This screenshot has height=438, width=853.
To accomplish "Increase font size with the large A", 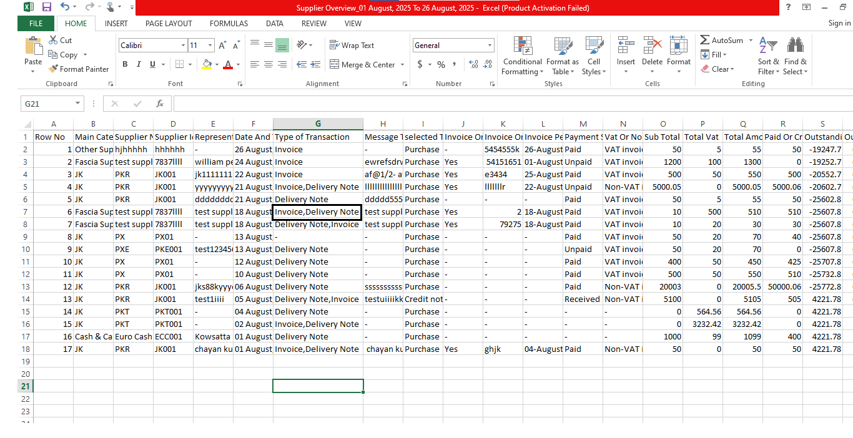I will (223, 46).
